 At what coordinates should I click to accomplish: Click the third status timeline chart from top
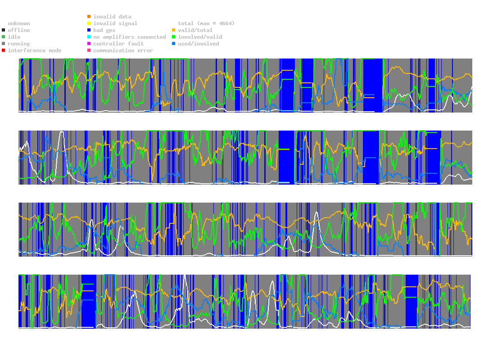pos(245,229)
